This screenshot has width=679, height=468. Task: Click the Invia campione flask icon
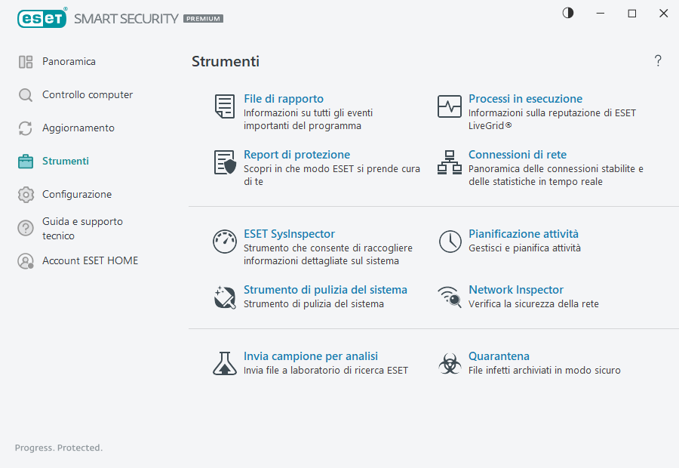(224, 364)
